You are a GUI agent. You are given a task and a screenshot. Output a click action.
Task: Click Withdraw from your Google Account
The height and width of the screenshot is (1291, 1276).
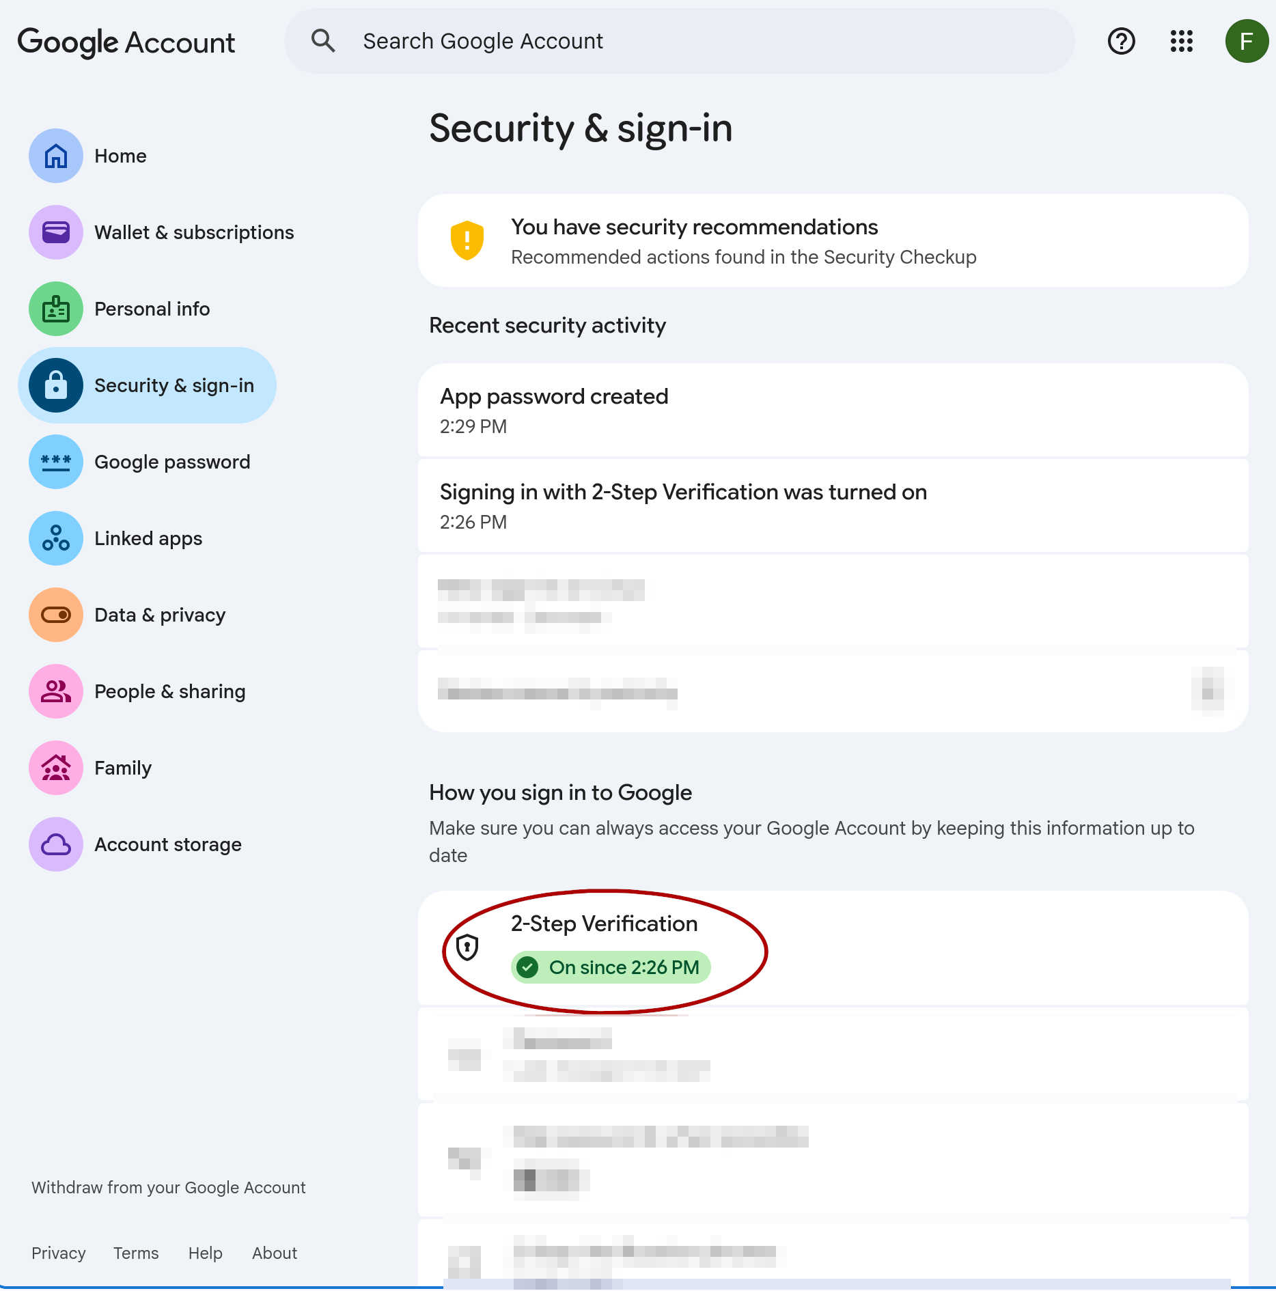pos(168,1187)
